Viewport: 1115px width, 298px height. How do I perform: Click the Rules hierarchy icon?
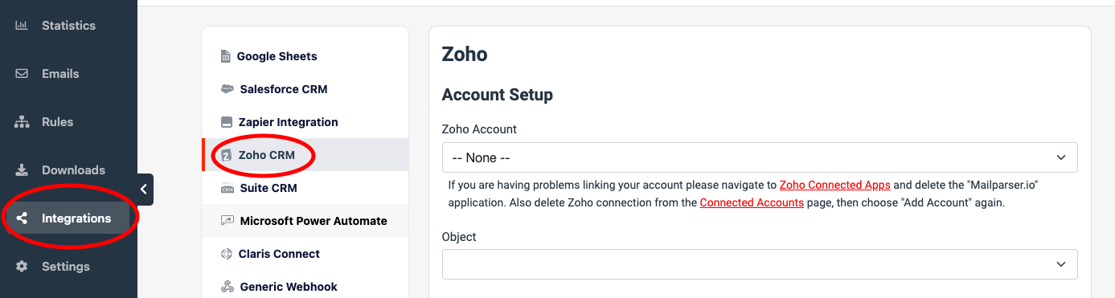(22, 122)
